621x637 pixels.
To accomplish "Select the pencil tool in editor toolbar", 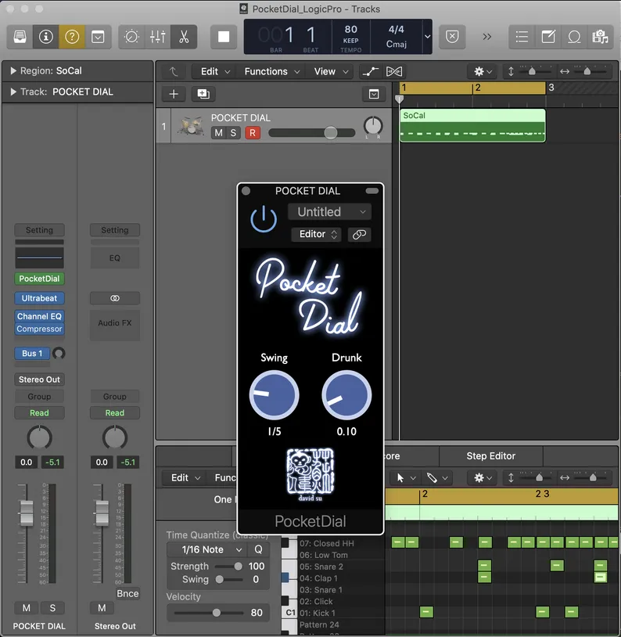I will point(432,477).
